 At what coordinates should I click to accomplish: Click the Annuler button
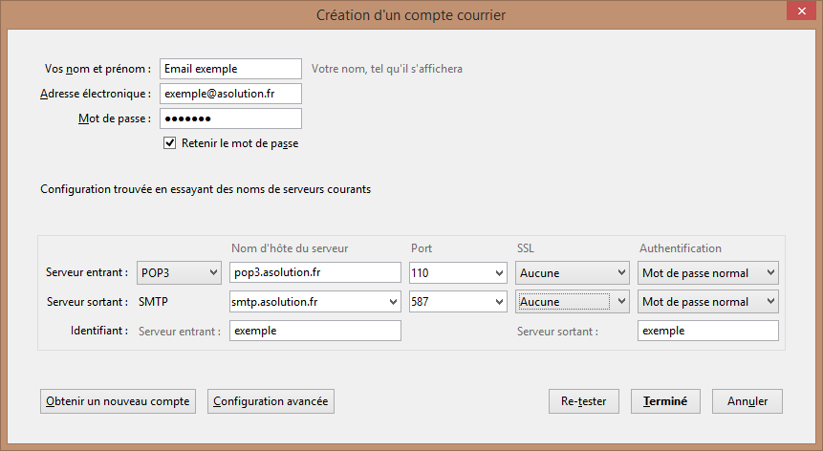747,401
